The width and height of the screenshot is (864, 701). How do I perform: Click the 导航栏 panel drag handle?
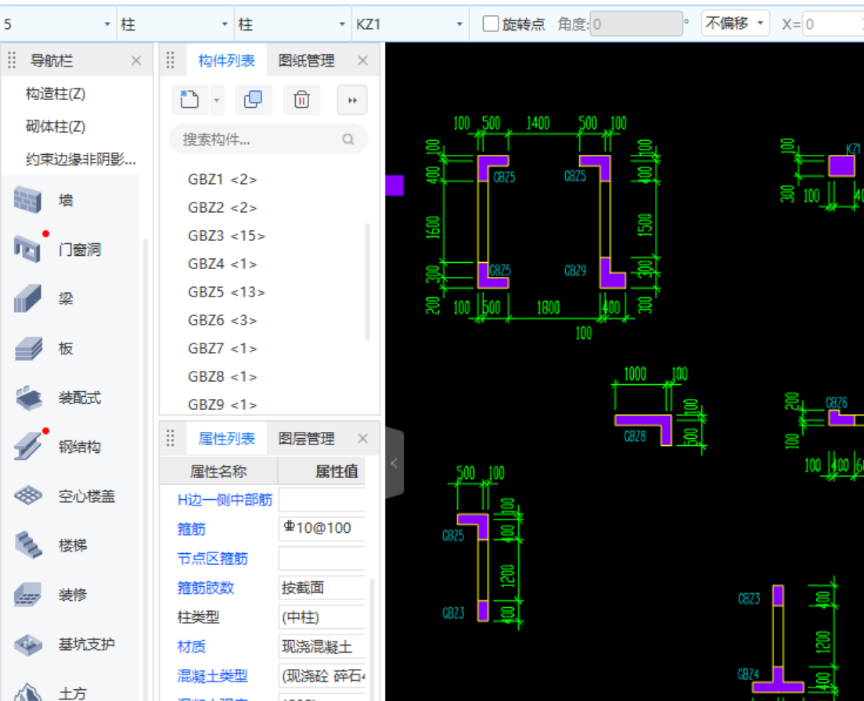[12, 60]
